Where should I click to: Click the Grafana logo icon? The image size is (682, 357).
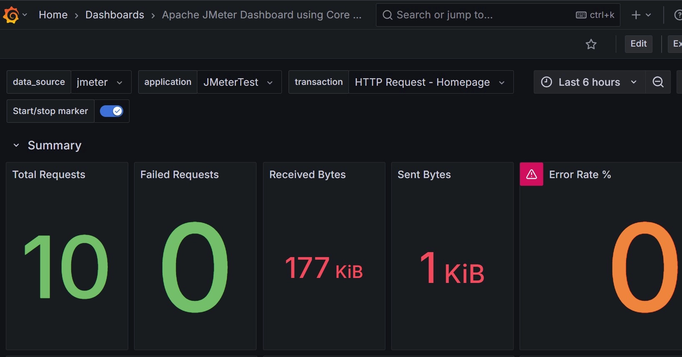(x=11, y=15)
